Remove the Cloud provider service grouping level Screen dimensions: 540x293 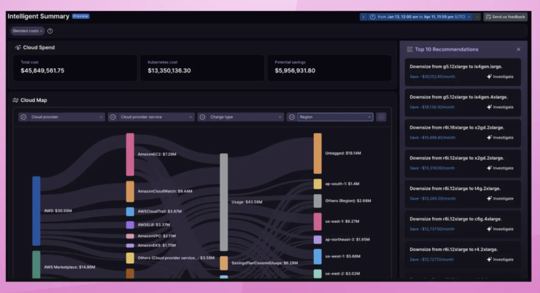coord(113,117)
